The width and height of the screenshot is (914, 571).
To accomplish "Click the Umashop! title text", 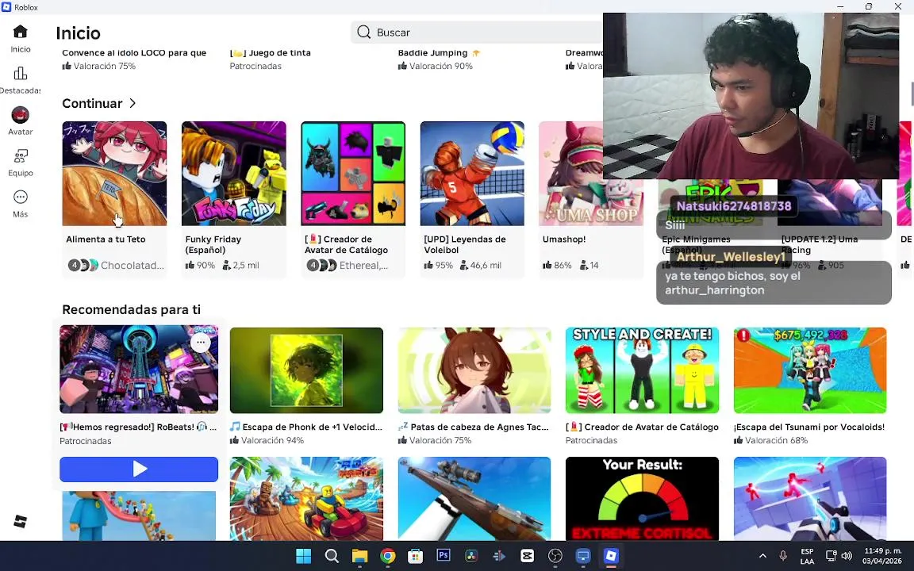I will [563, 240].
